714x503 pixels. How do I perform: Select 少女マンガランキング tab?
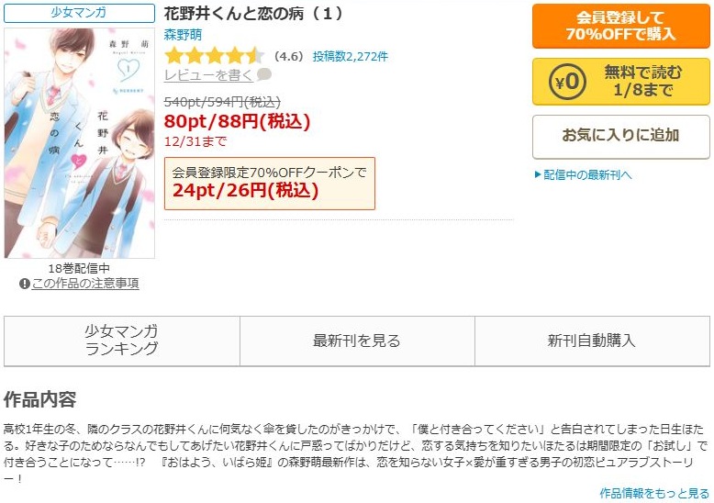tap(121, 341)
